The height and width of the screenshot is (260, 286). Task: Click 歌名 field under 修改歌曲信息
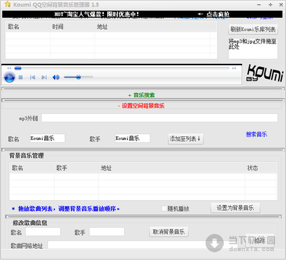43,232
